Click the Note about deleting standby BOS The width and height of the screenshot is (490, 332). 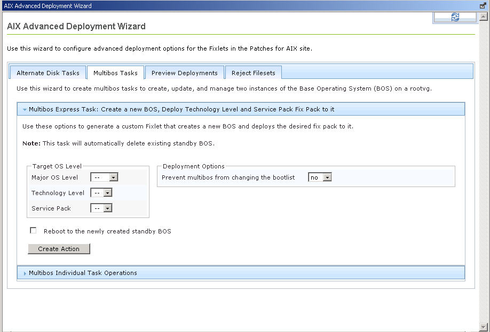(x=118, y=143)
